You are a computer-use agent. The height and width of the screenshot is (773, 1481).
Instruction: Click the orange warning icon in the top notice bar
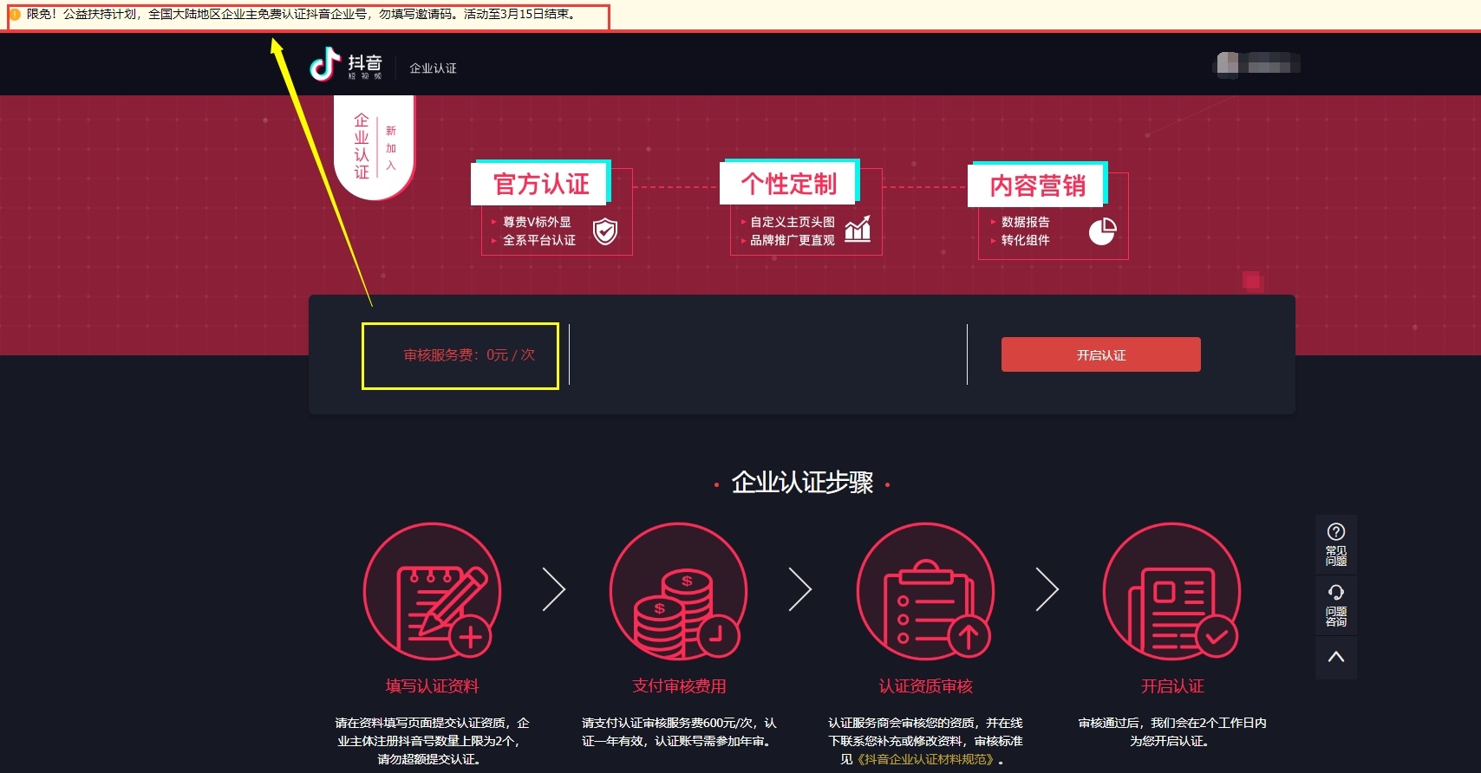pos(15,15)
